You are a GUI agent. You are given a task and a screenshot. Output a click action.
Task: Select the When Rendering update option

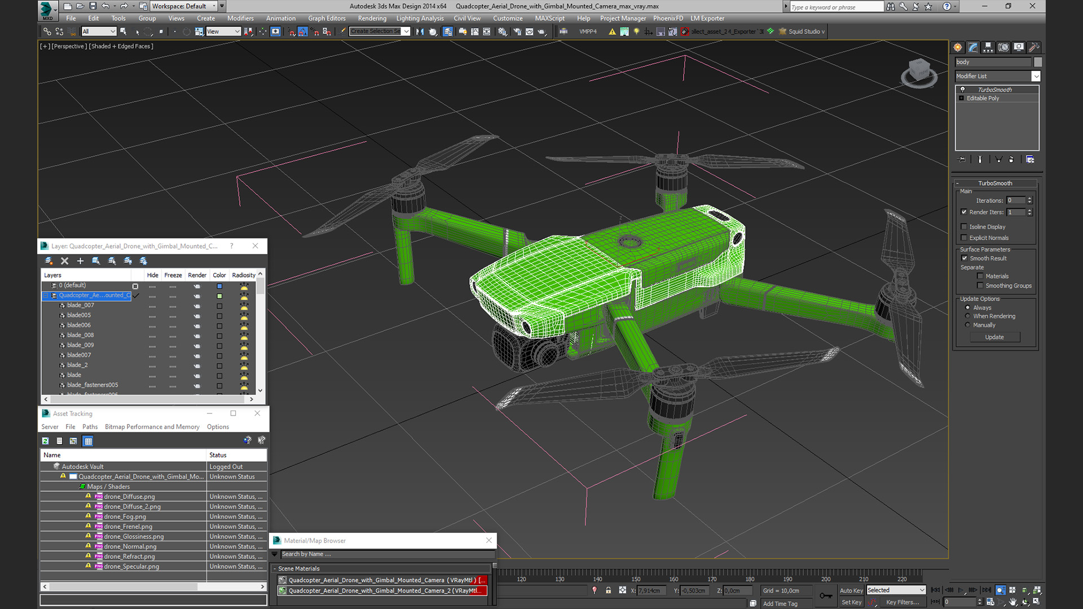pos(968,316)
